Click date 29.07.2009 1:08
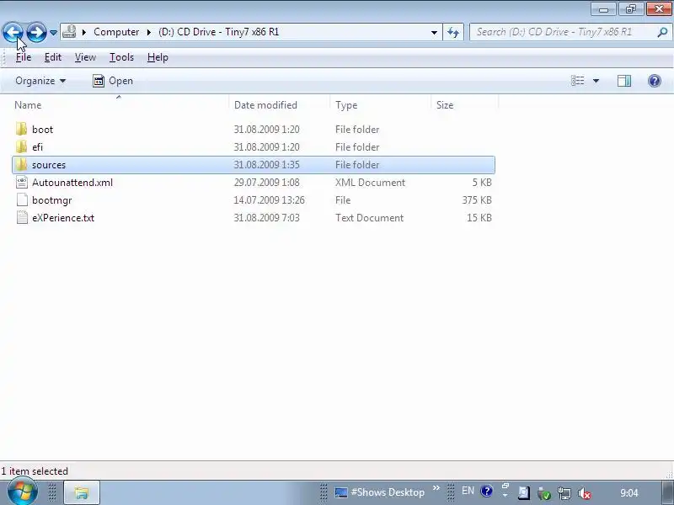This screenshot has width=674, height=505. tap(266, 183)
